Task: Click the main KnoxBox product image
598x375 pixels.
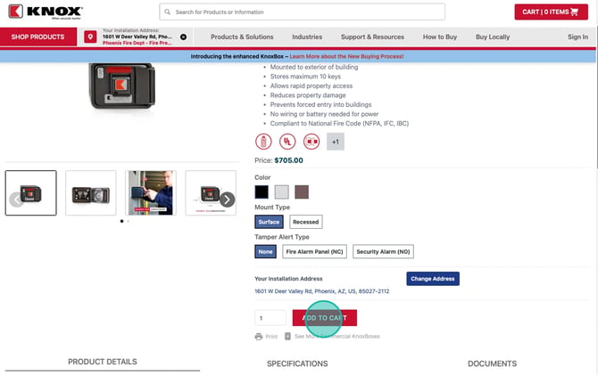Action: tap(122, 86)
